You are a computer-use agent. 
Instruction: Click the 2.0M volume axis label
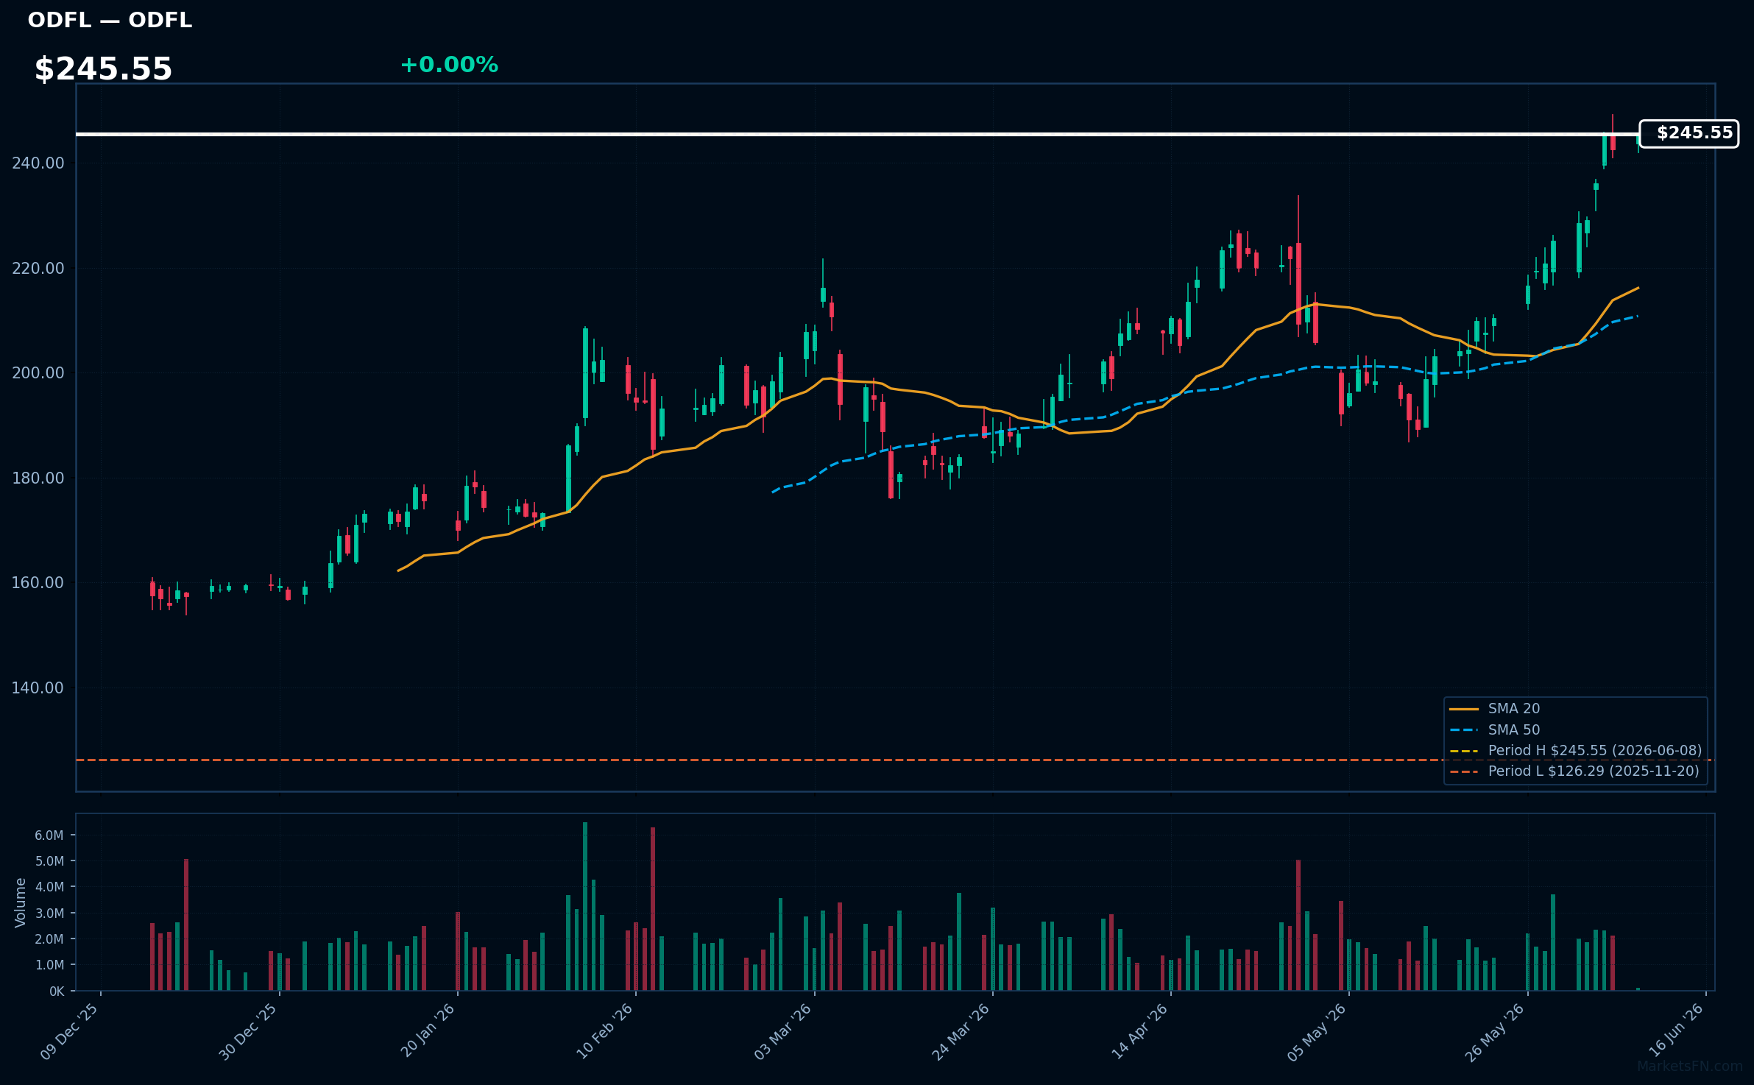49,939
